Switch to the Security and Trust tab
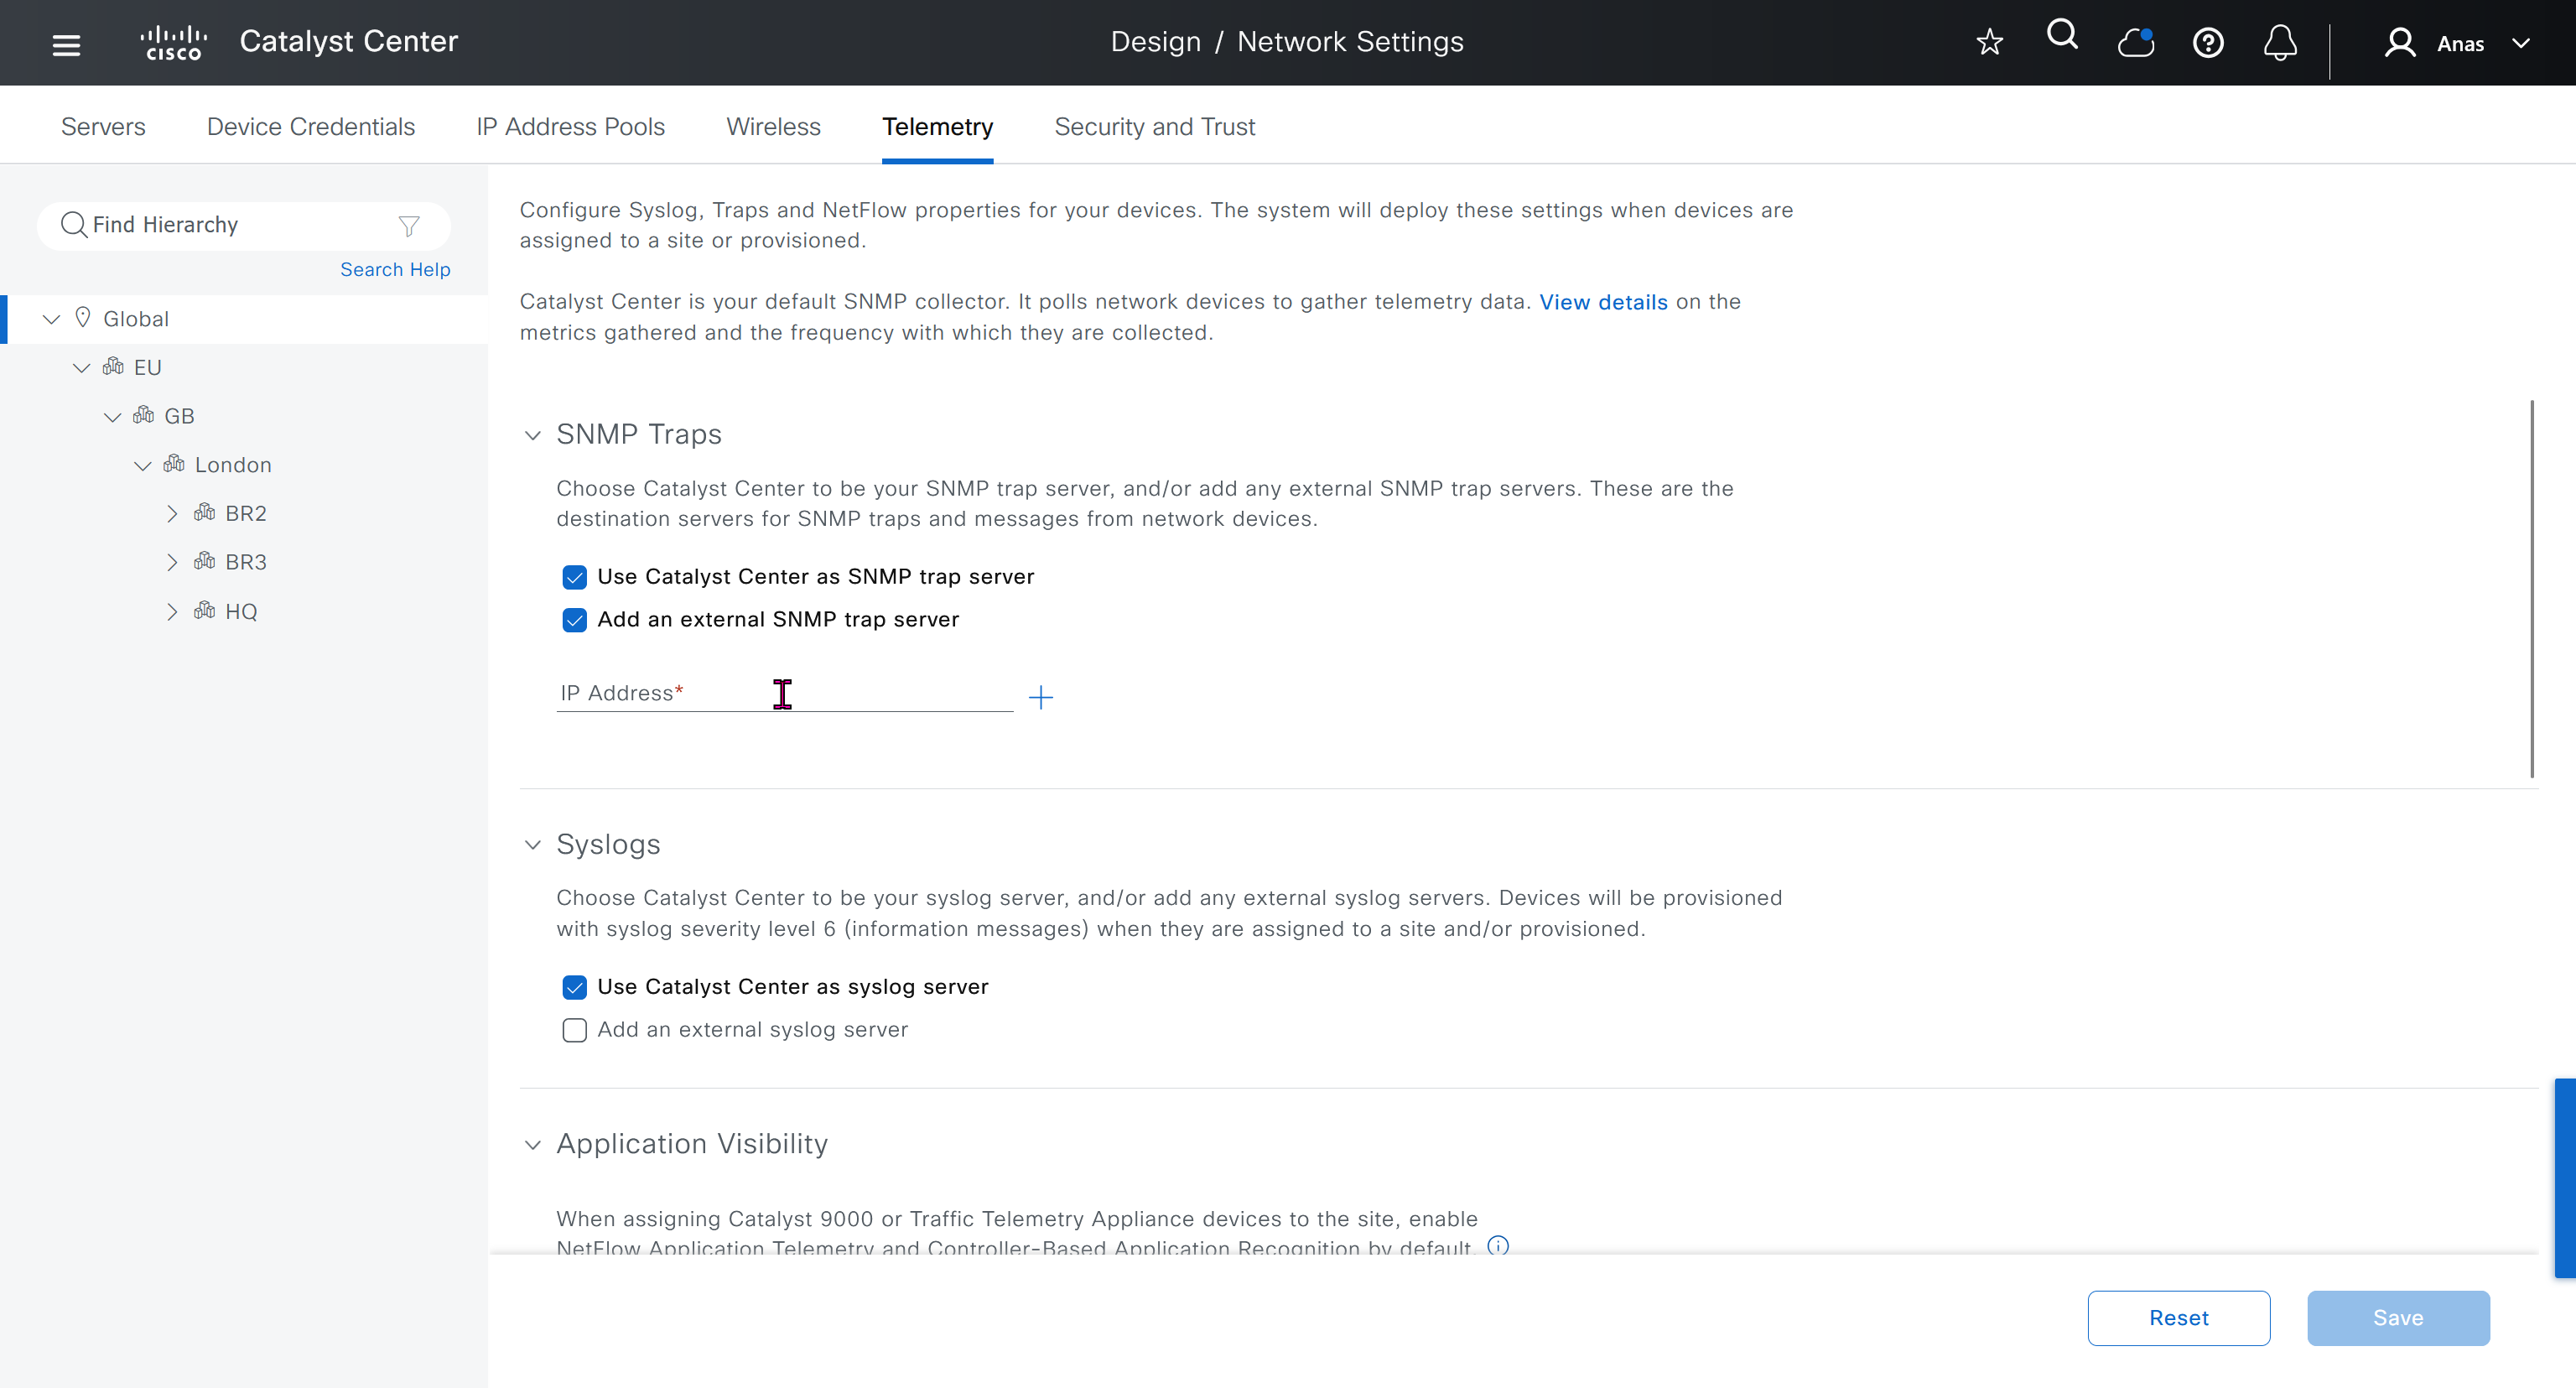Image resolution: width=2576 pixels, height=1388 pixels. (1154, 127)
